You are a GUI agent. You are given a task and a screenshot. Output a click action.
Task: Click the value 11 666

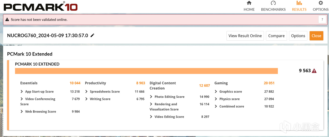pyautogui.click(x=140, y=92)
